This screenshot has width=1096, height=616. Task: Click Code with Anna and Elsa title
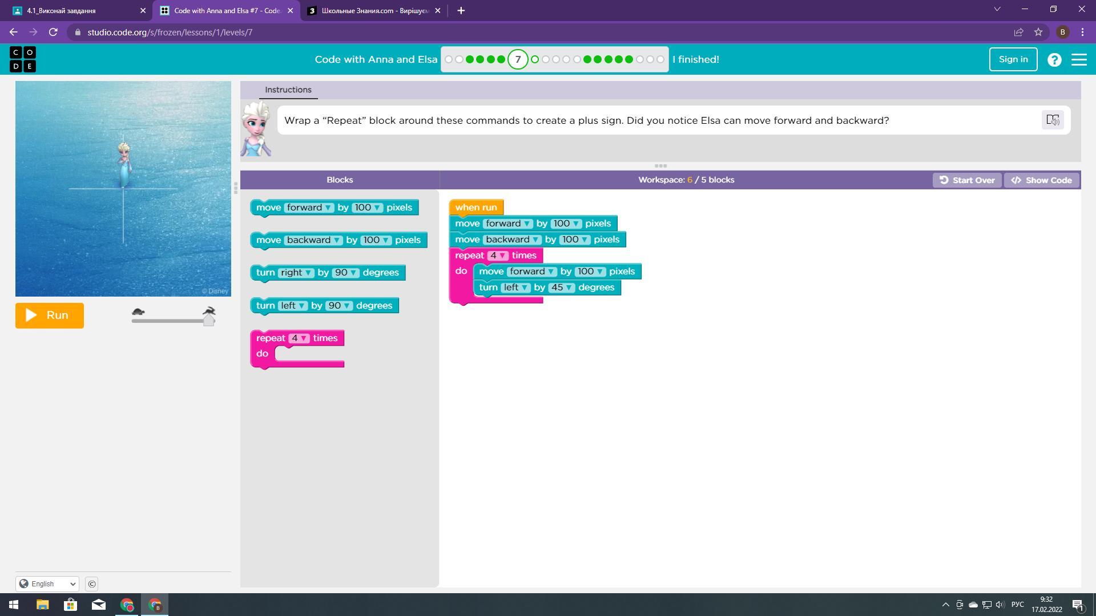click(376, 59)
